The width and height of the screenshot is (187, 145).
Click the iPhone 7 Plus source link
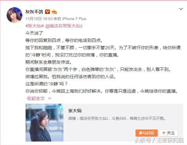click(74, 19)
